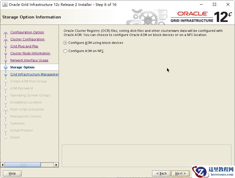
Task: Open Network Interface Usage step
Action: pos(29,60)
